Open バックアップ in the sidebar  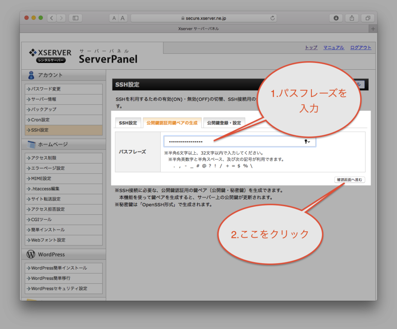[64, 110]
